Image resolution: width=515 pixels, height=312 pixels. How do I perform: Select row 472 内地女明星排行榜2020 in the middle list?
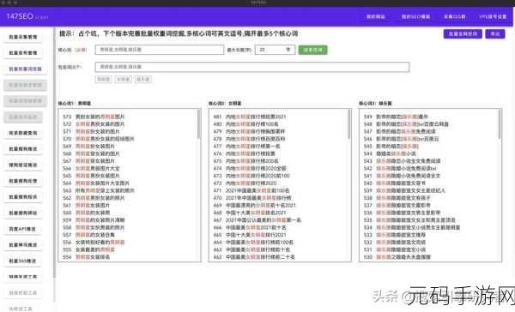[x=245, y=183]
